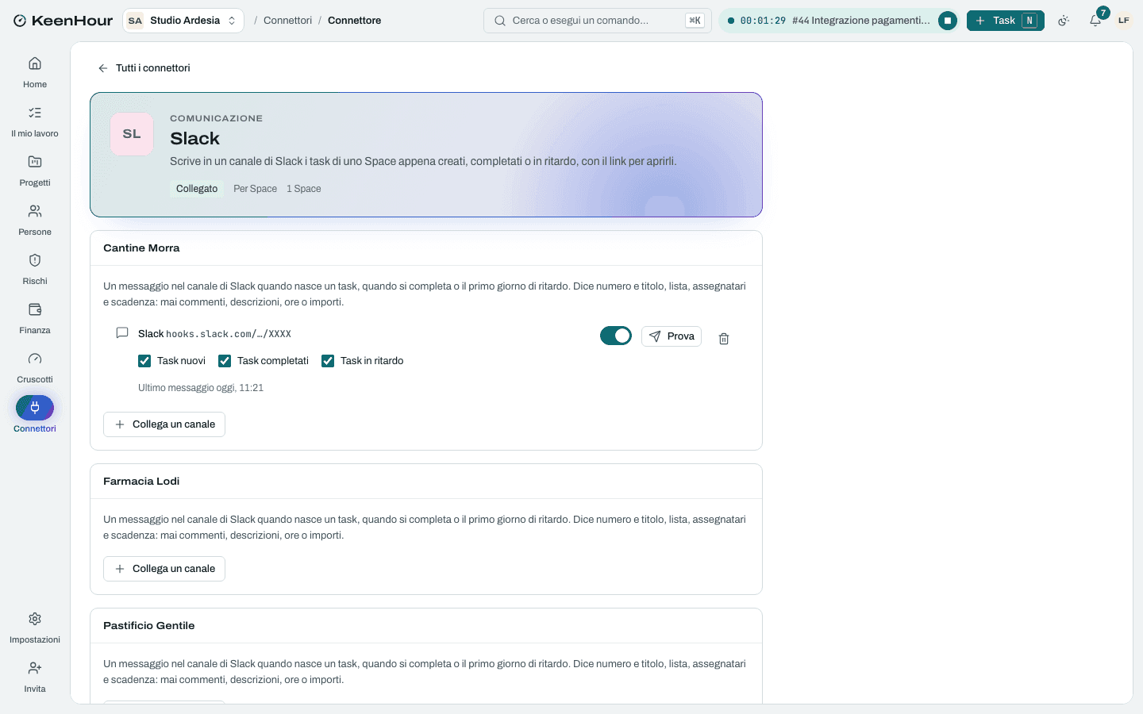The height and width of the screenshot is (714, 1143).
Task: Click the Prova test button
Action: pyautogui.click(x=672, y=336)
